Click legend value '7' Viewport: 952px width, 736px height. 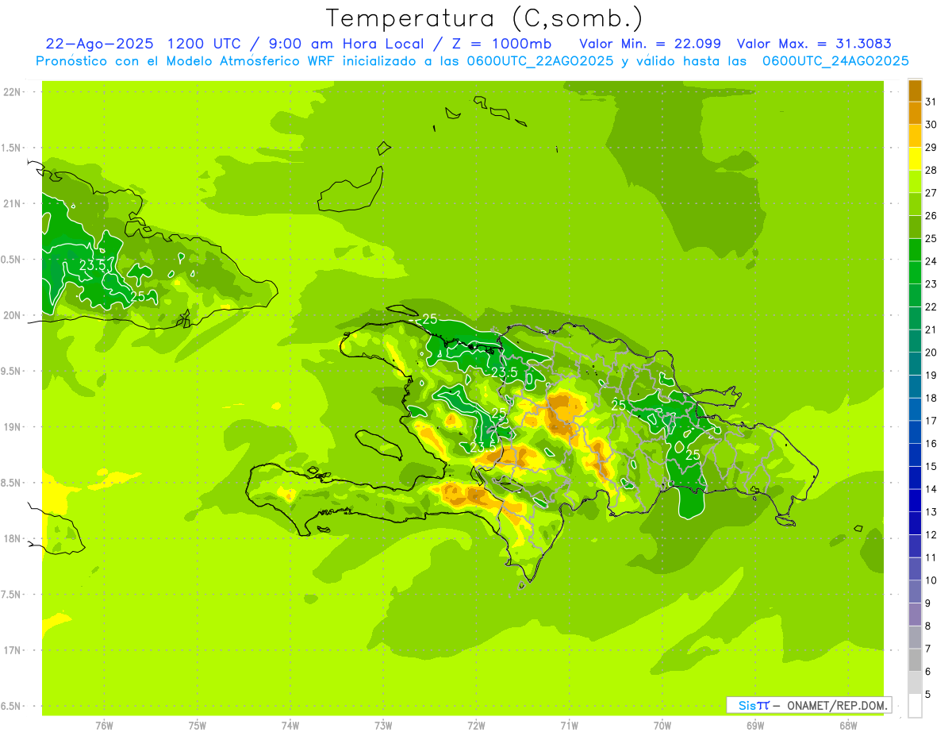coord(928,649)
